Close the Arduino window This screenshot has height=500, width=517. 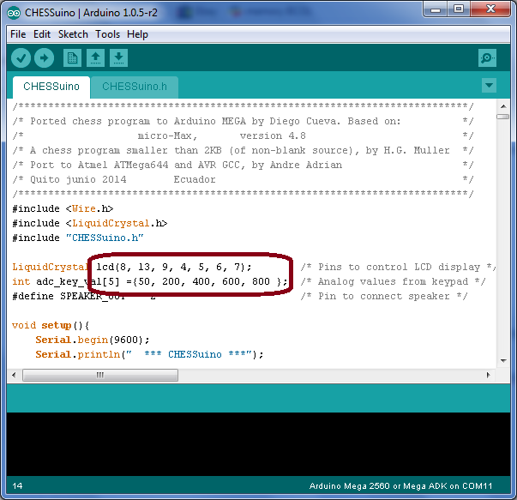(490, 9)
